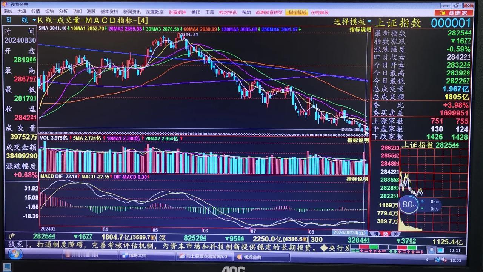Image resolution: width=483 pixels, height=272 pixels.
Task: Expand the 选择模板 dropdown
Action: [x=369, y=22]
